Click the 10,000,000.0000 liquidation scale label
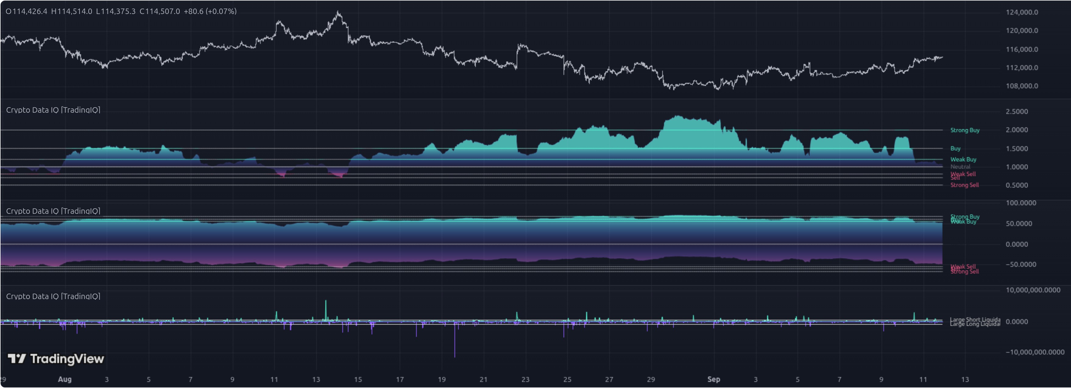1071x388 pixels. [1032, 290]
